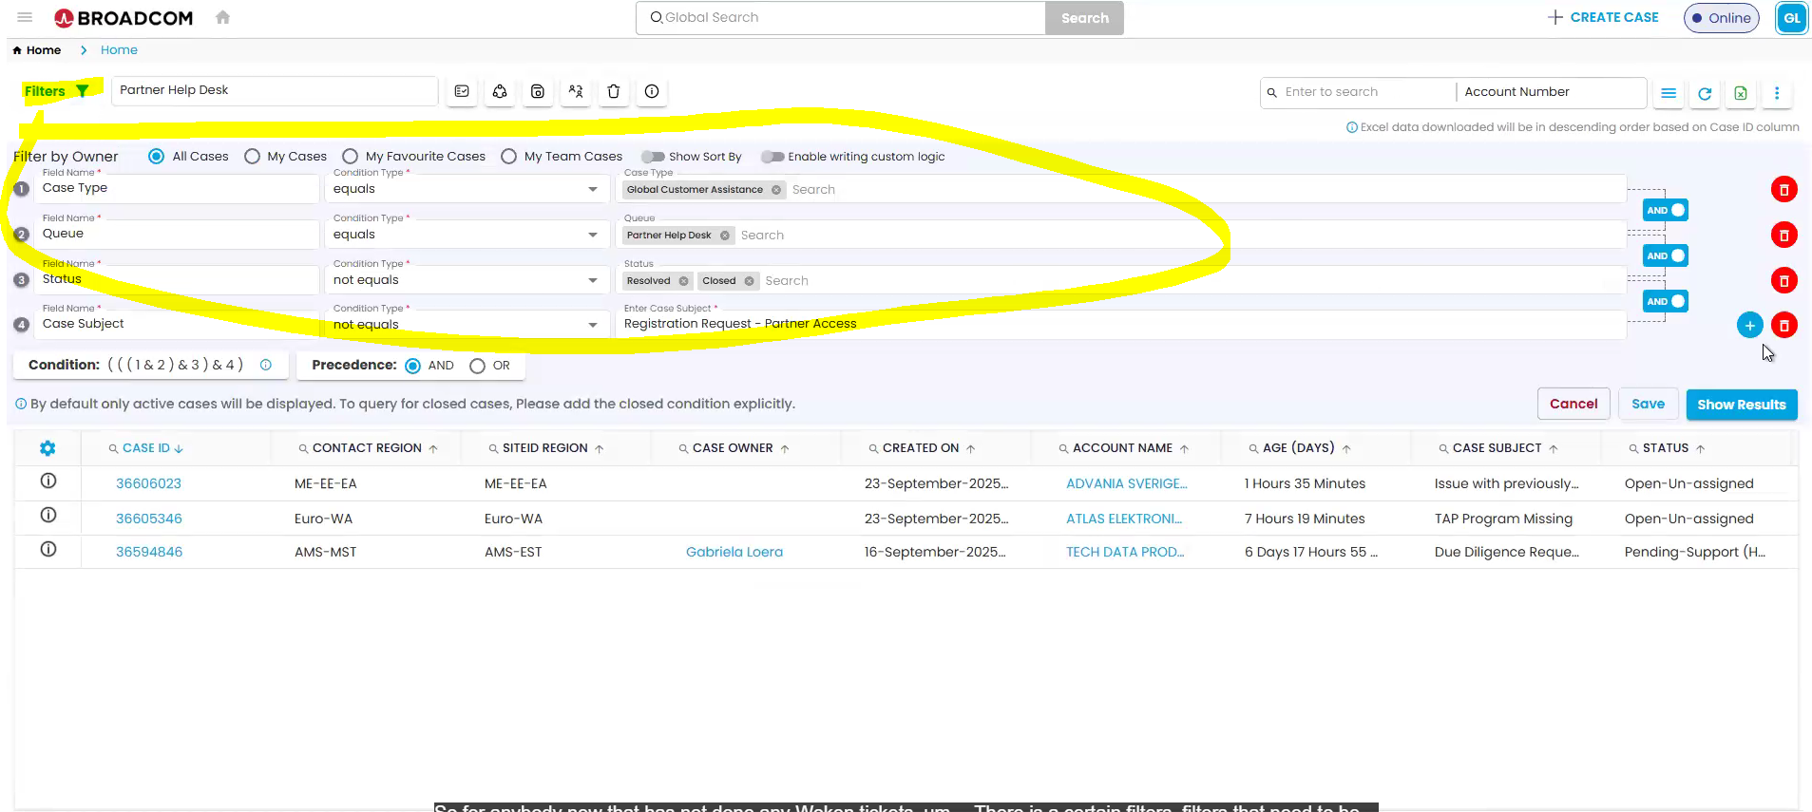This screenshot has width=1812, height=812.
Task: Open the Account Number search-by dropdown
Action: [1550, 92]
